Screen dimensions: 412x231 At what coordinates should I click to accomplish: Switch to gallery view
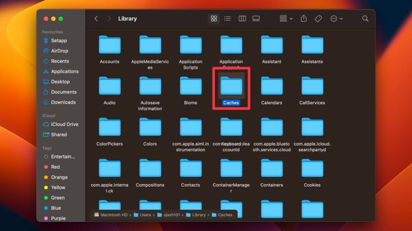(256, 18)
